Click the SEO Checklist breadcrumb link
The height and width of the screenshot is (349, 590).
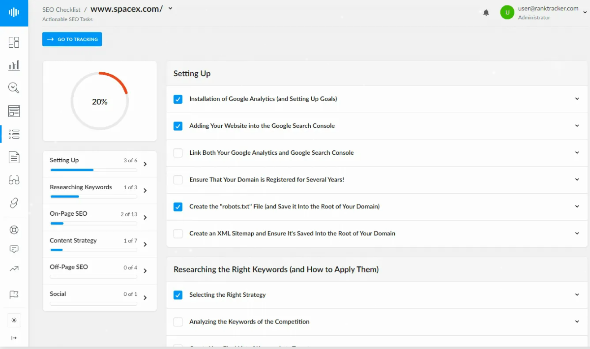pyautogui.click(x=61, y=9)
